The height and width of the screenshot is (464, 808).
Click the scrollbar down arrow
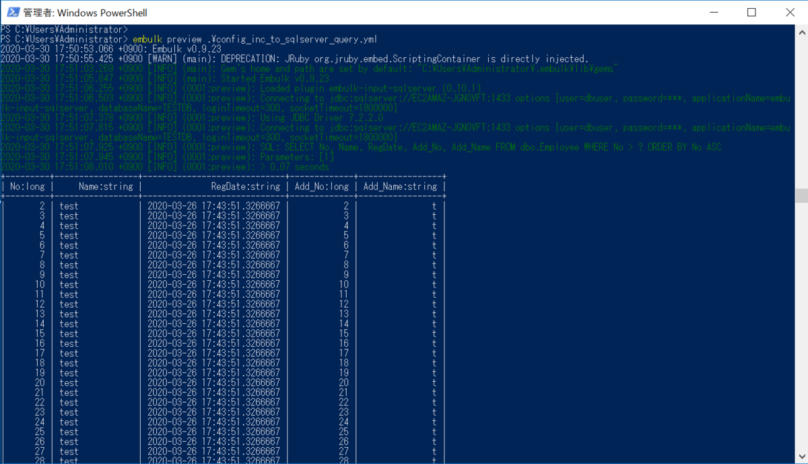801,457
